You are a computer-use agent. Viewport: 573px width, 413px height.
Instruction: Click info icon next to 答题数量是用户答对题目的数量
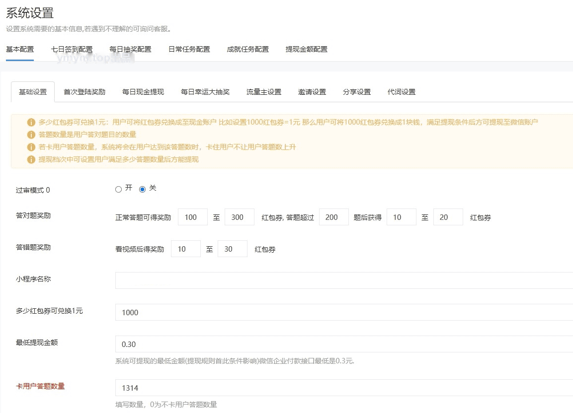click(x=31, y=135)
